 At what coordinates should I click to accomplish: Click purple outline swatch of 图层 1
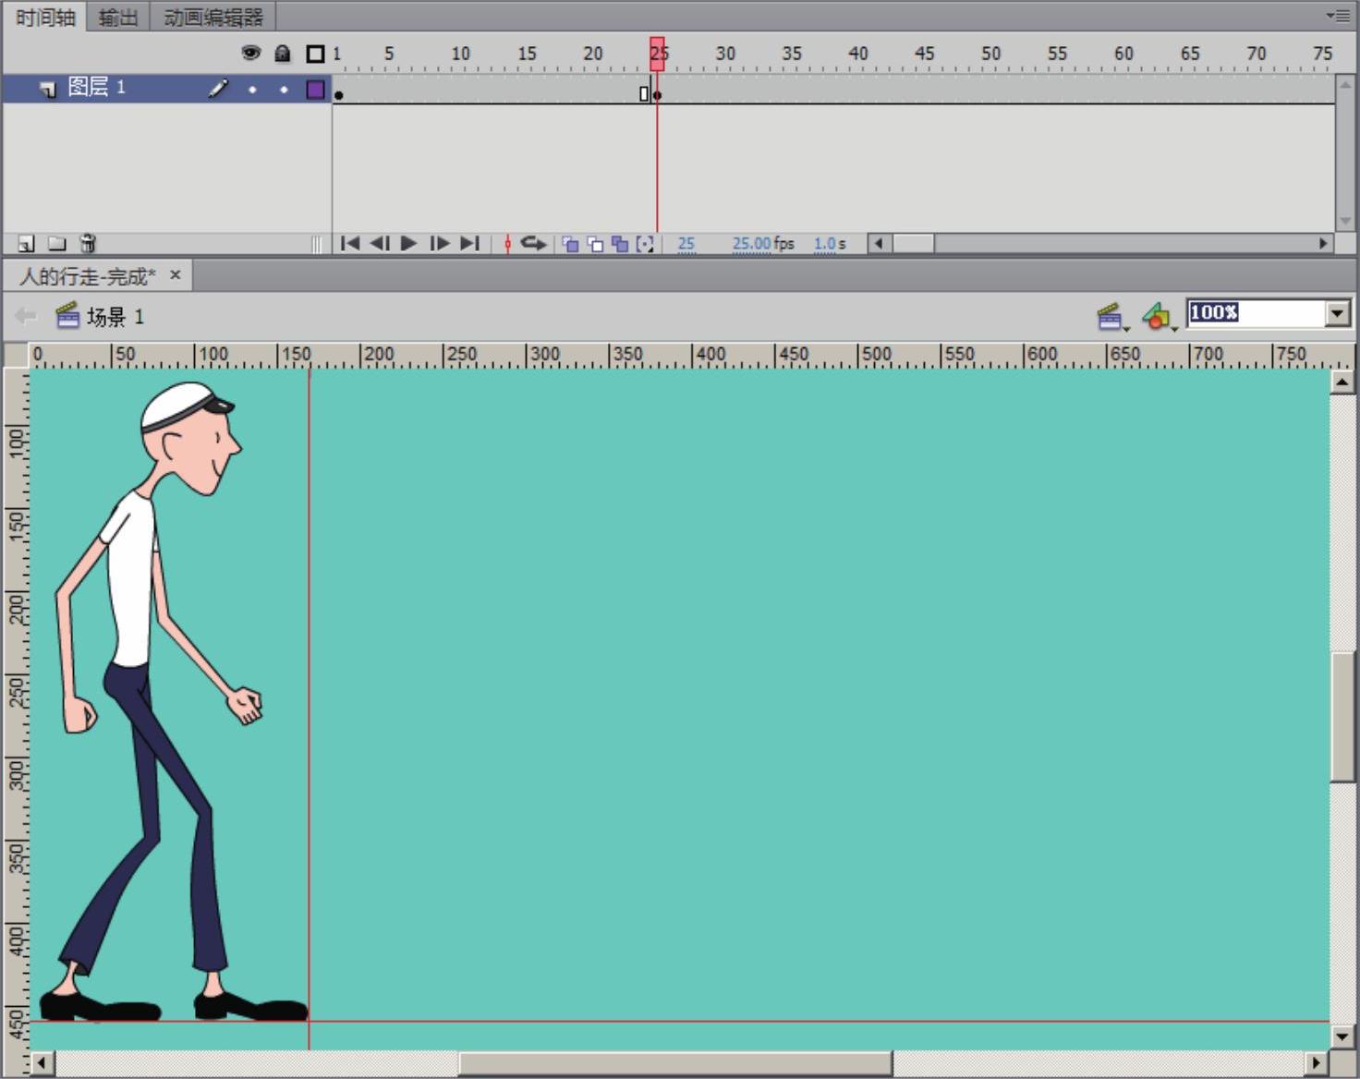(x=315, y=90)
